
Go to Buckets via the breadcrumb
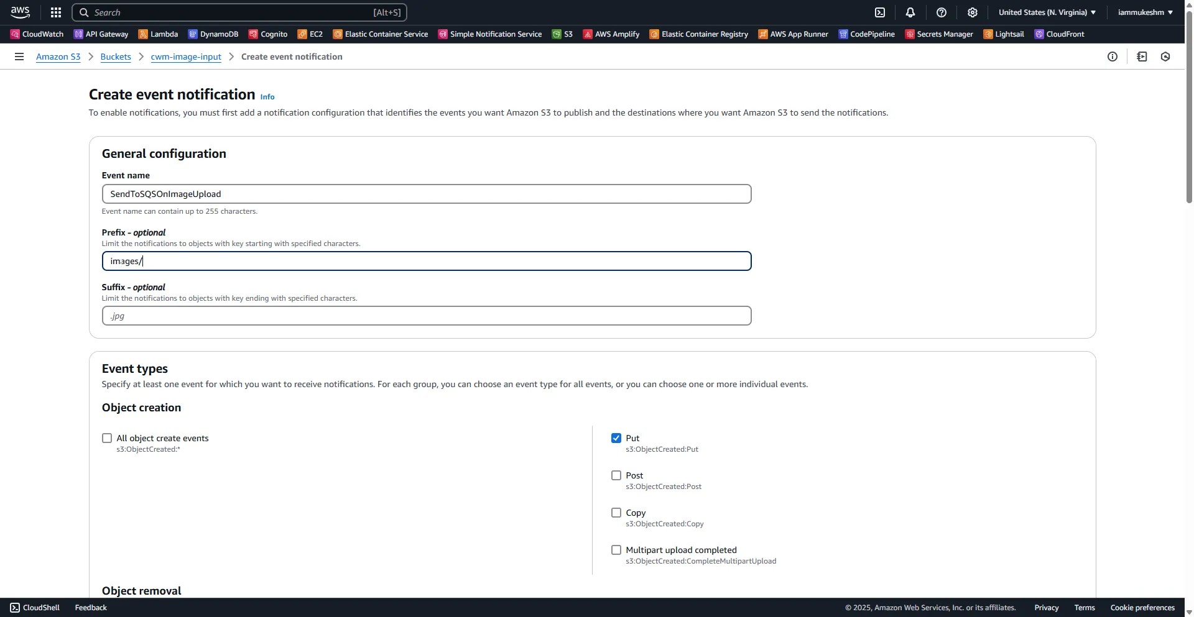(116, 57)
